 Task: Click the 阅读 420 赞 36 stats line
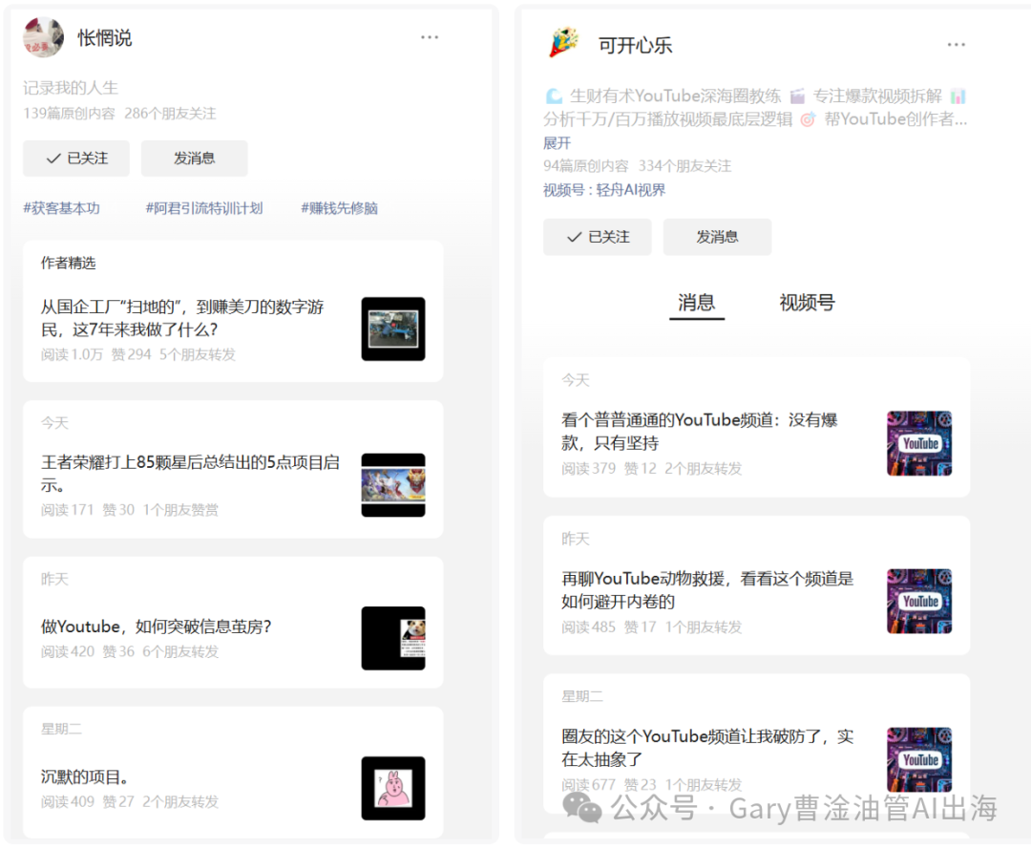point(130,651)
